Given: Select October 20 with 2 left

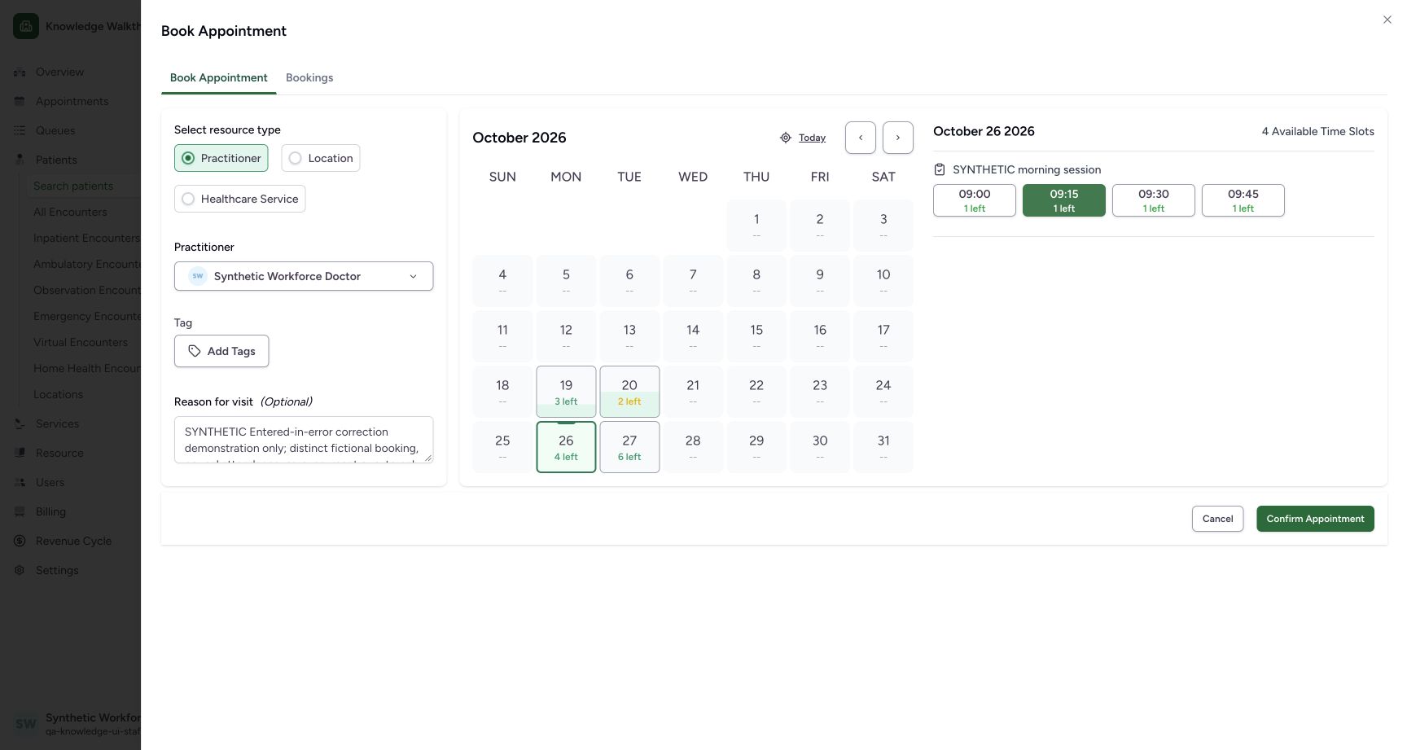Looking at the screenshot, I should coord(629,392).
